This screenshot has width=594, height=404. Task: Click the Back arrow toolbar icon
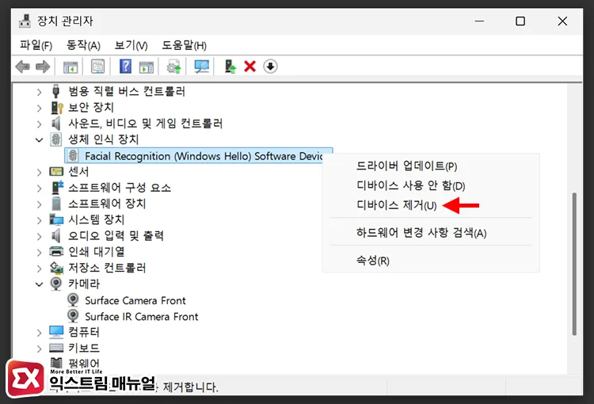click(x=23, y=67)
